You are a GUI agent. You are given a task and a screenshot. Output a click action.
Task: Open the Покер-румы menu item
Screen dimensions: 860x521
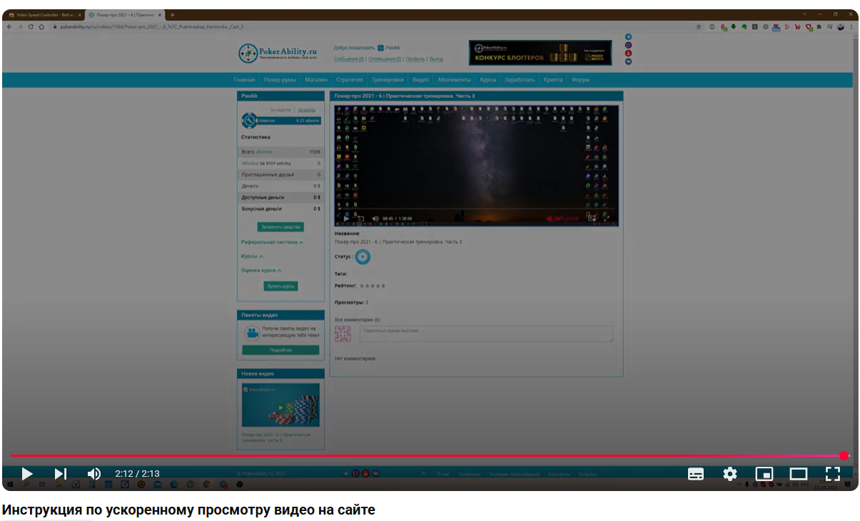tap(280, 80)
